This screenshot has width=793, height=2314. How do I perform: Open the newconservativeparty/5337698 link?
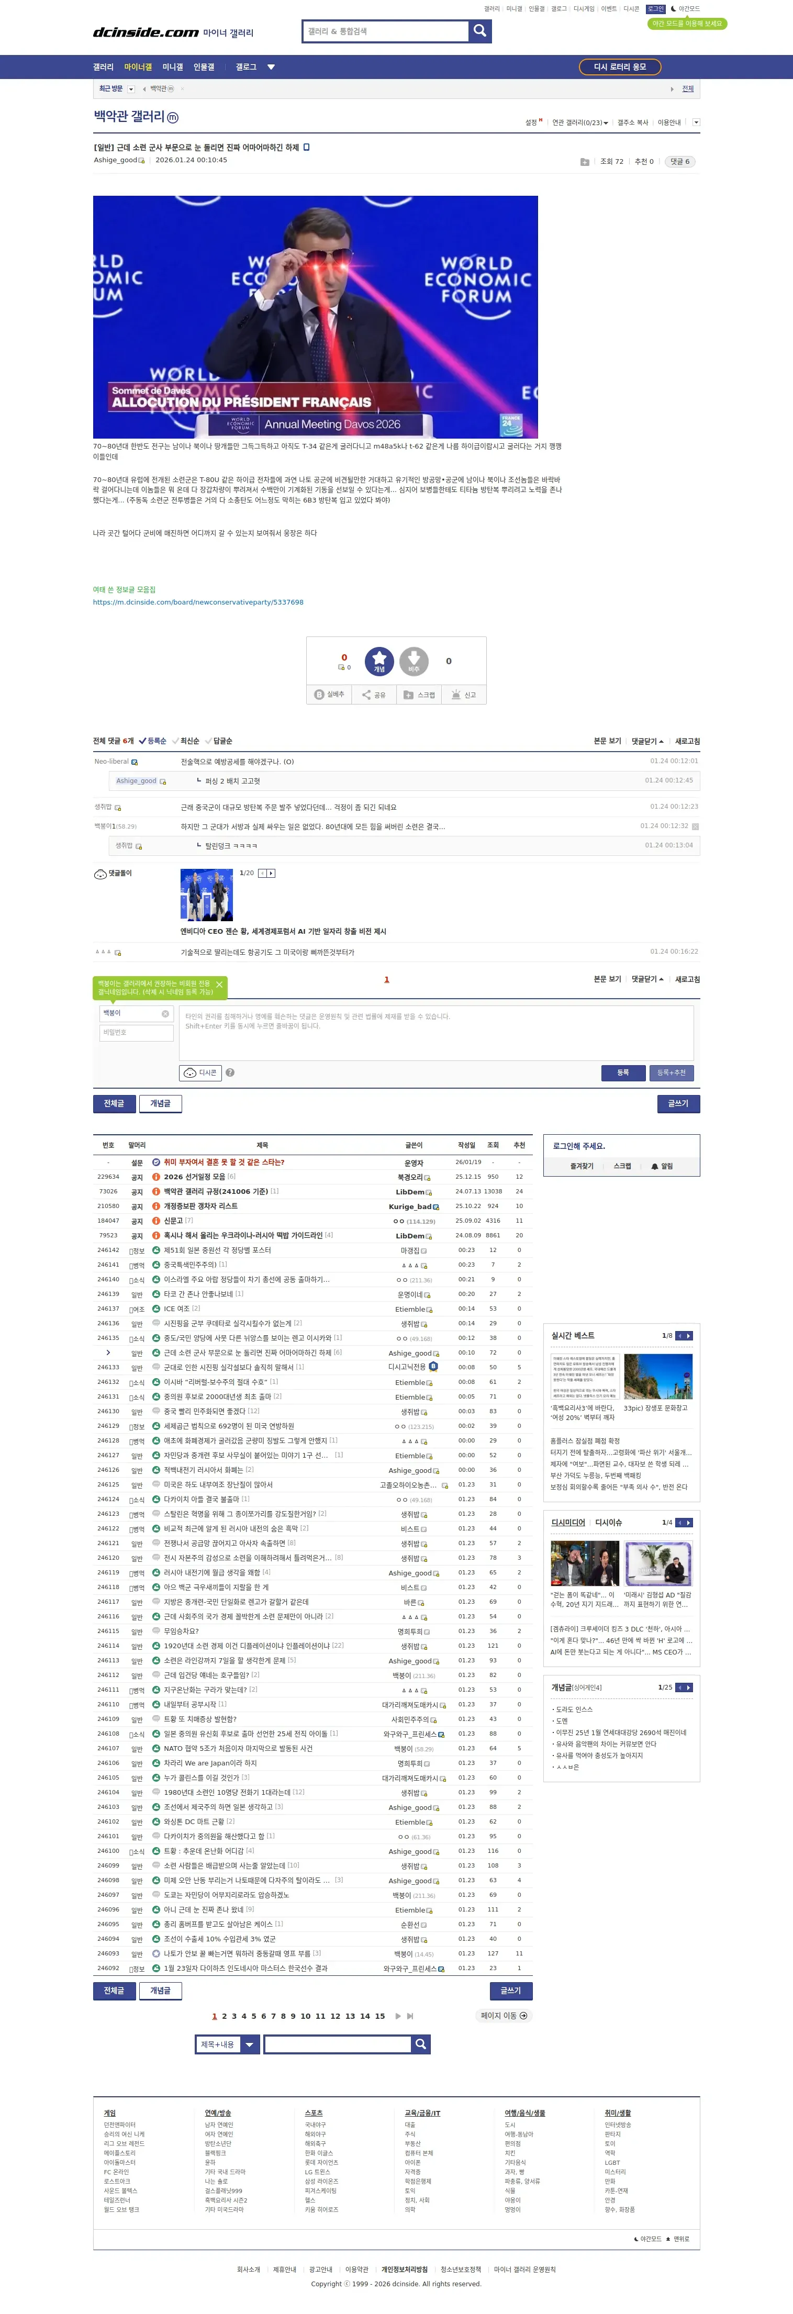(197, 602)
